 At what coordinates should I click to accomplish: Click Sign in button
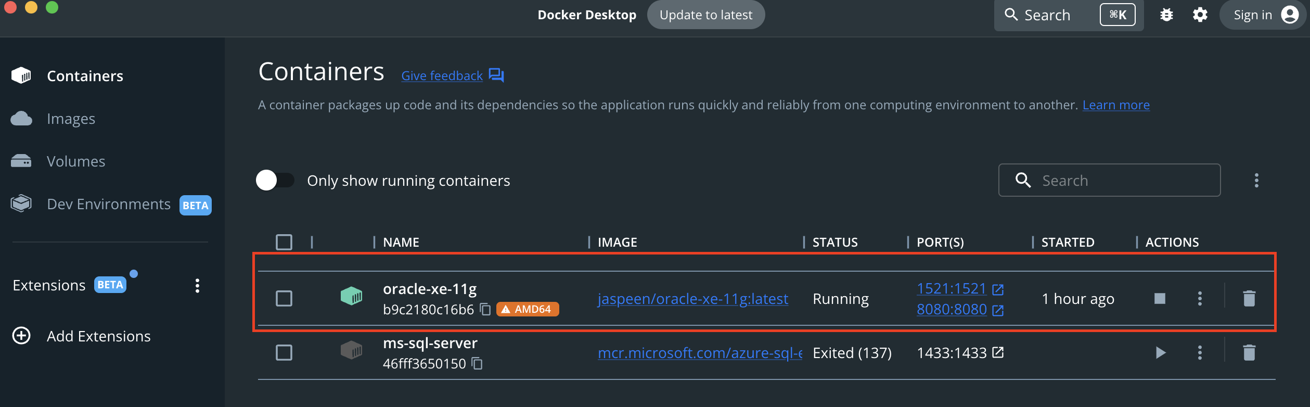click(1264, 15)
